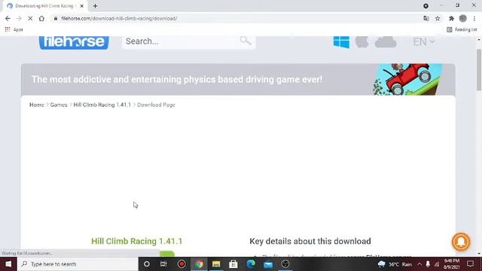Open Hill Climb Racing 1.41.1 breadcrumb
Image resolution: width=482 pixels, height=271 pixels.
(x=102, y=105)
